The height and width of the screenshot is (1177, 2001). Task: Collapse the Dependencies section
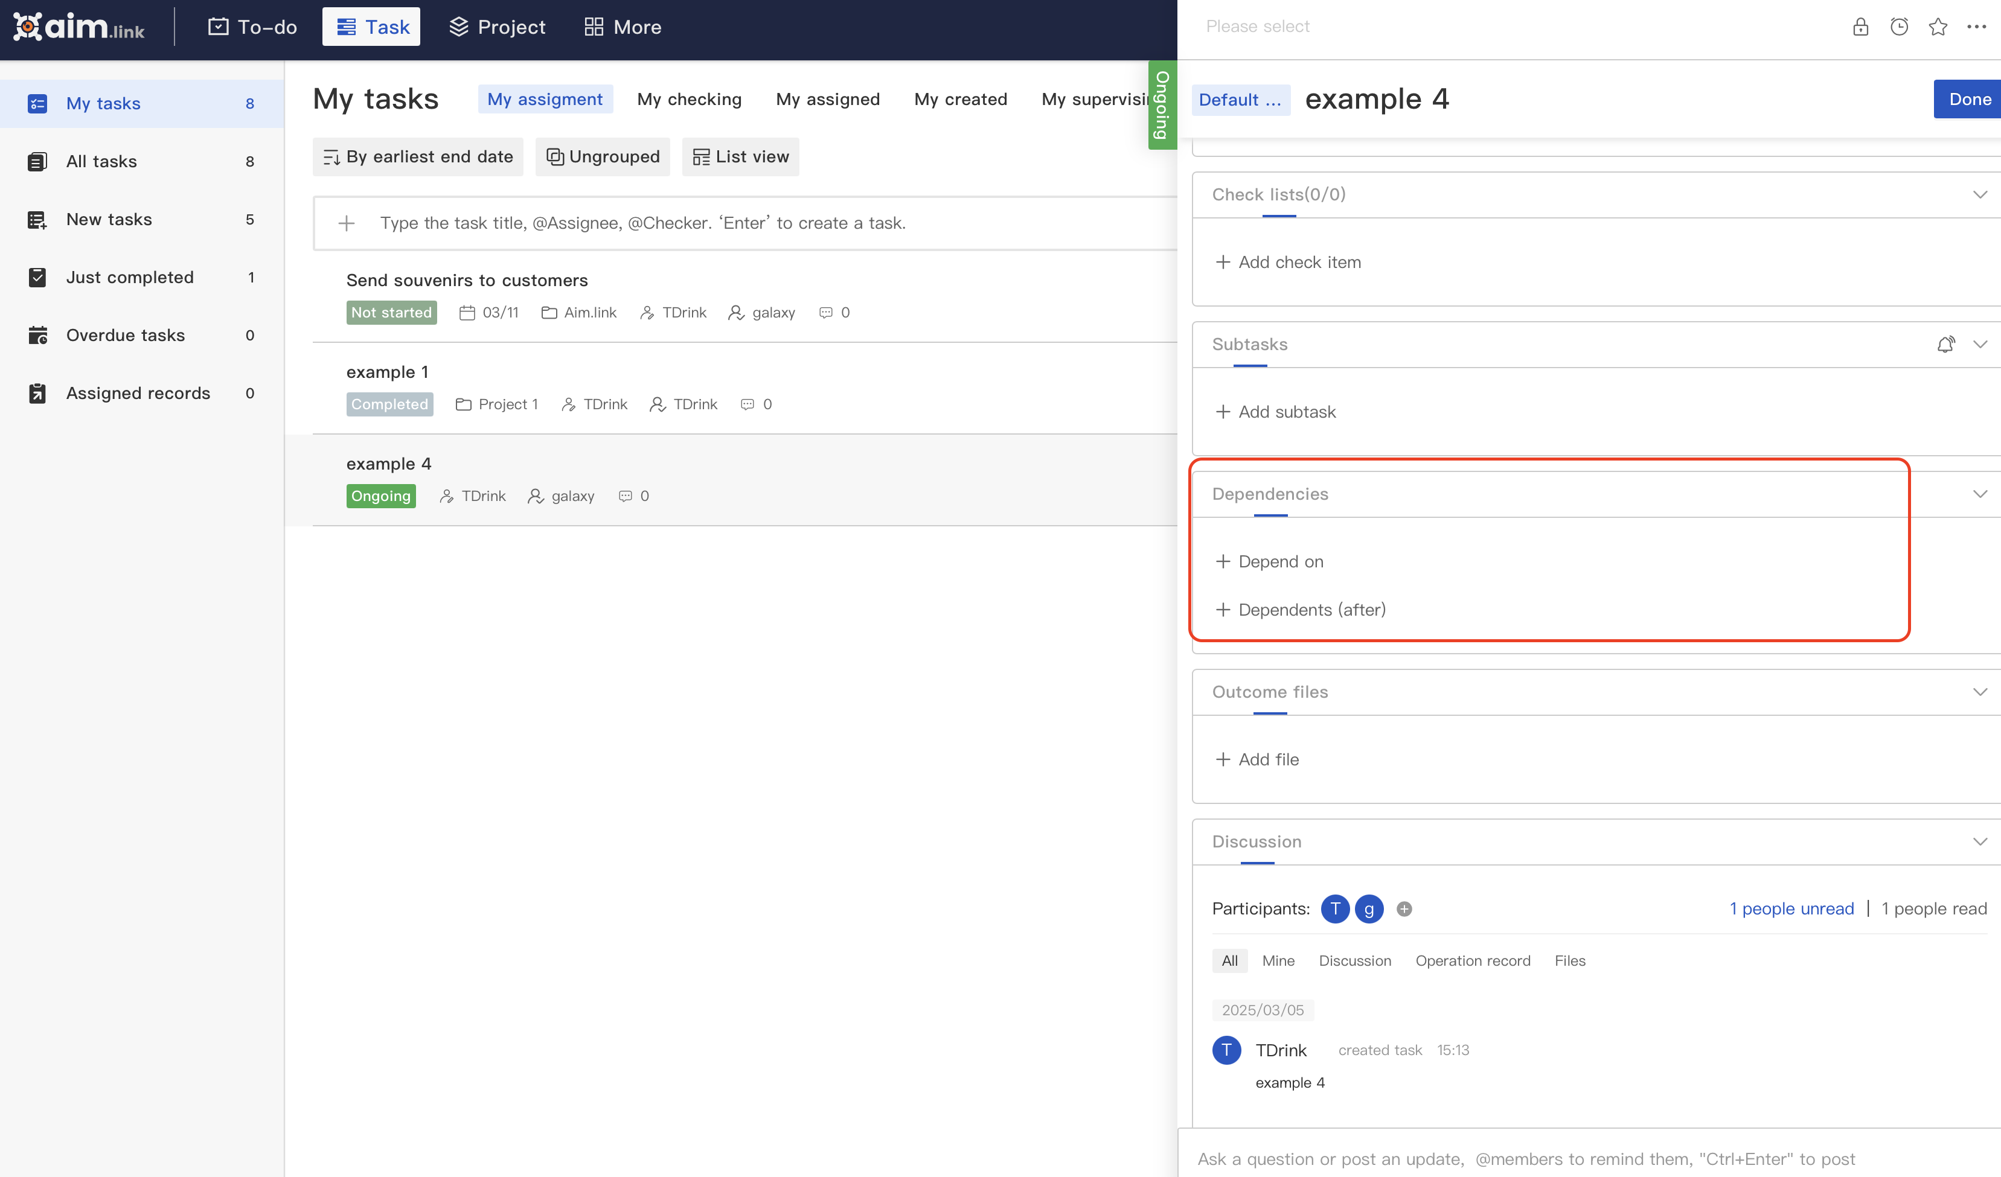pyautogui.click(x=1979, y=493)
